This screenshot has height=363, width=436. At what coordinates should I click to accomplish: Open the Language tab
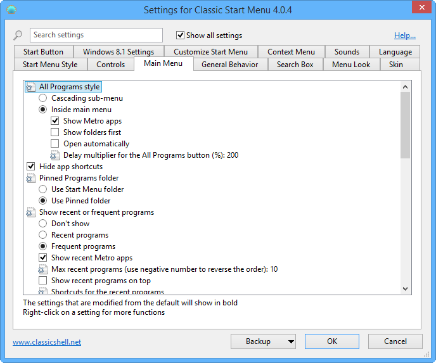395,52
